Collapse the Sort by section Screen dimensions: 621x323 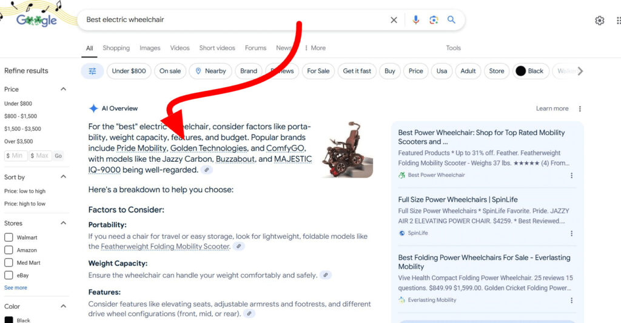click(63, 177)
